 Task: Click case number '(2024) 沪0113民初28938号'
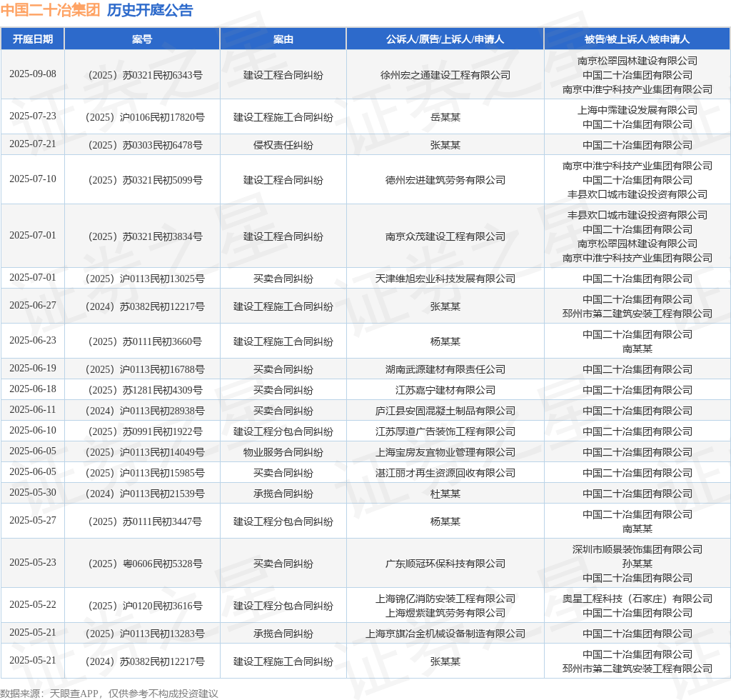click(145, 411)
